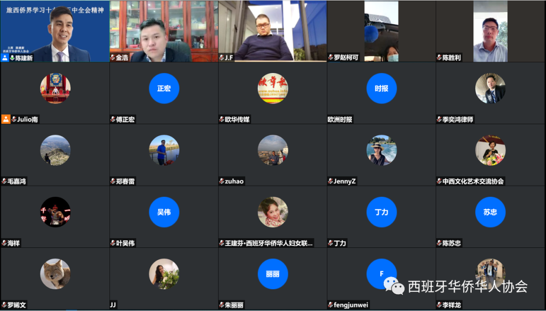
Task: Select the blue 正宏 avatar circle
Action: point(164,88)
